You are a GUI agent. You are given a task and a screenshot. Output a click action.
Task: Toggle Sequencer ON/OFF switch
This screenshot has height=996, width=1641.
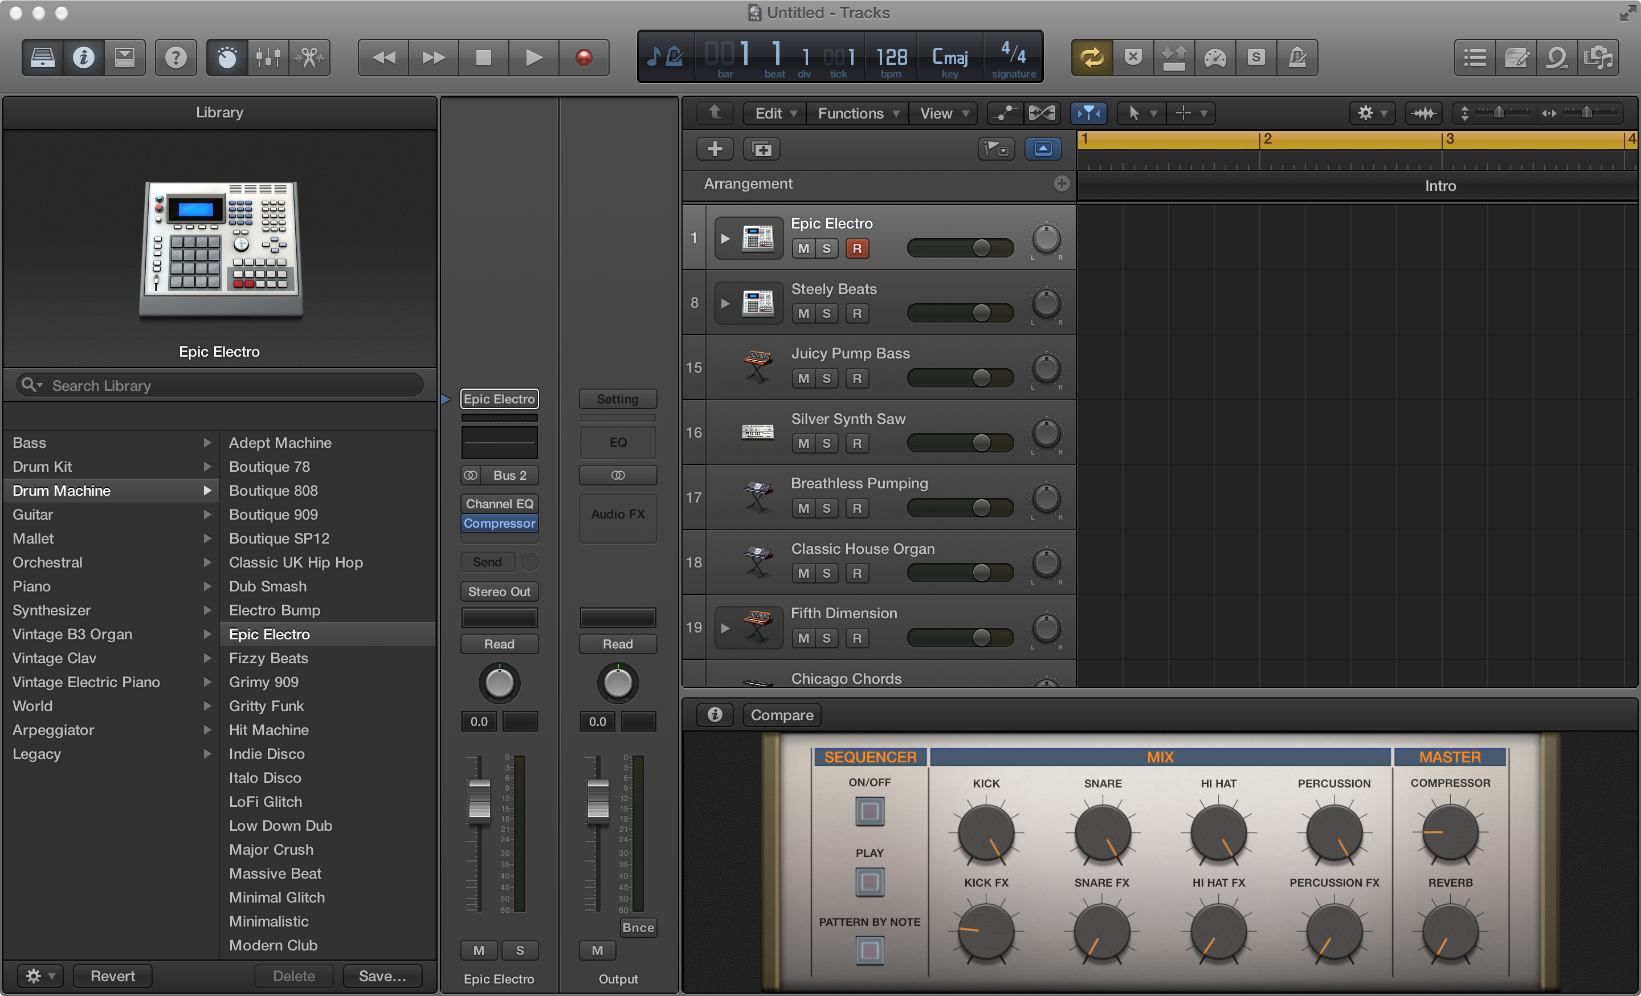click(x=869, y=811)
